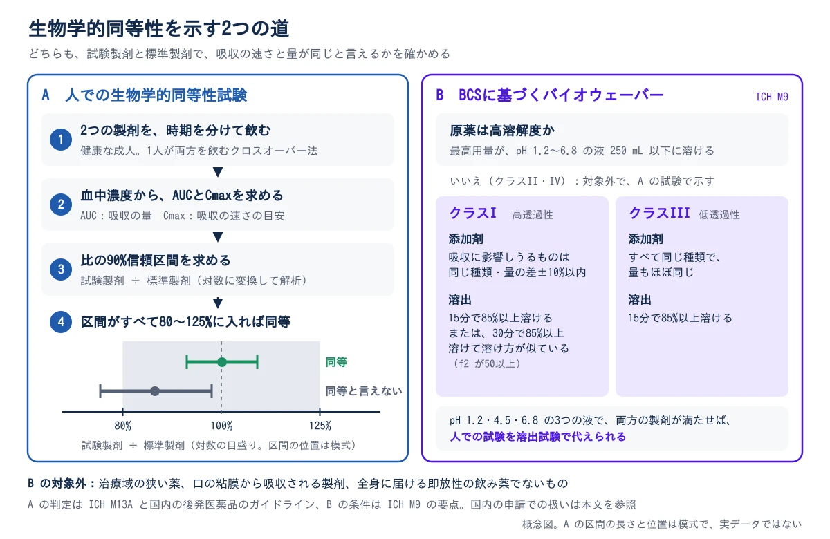Click the text 血中濃度から、AUCとCmaxを求める
Viewport: 830px width, 539px height.
(182, 196)
